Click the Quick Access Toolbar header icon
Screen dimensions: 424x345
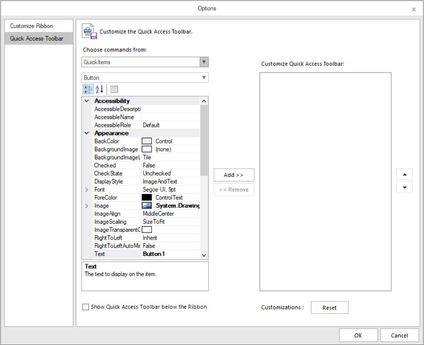point(89,32)
